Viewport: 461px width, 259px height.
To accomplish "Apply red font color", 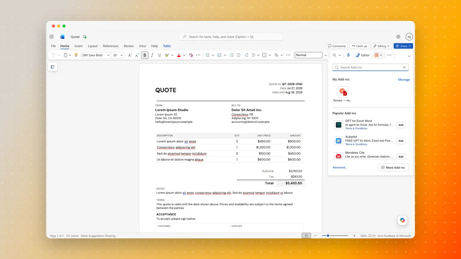I will pyautogui.click(x=179, y=55).
